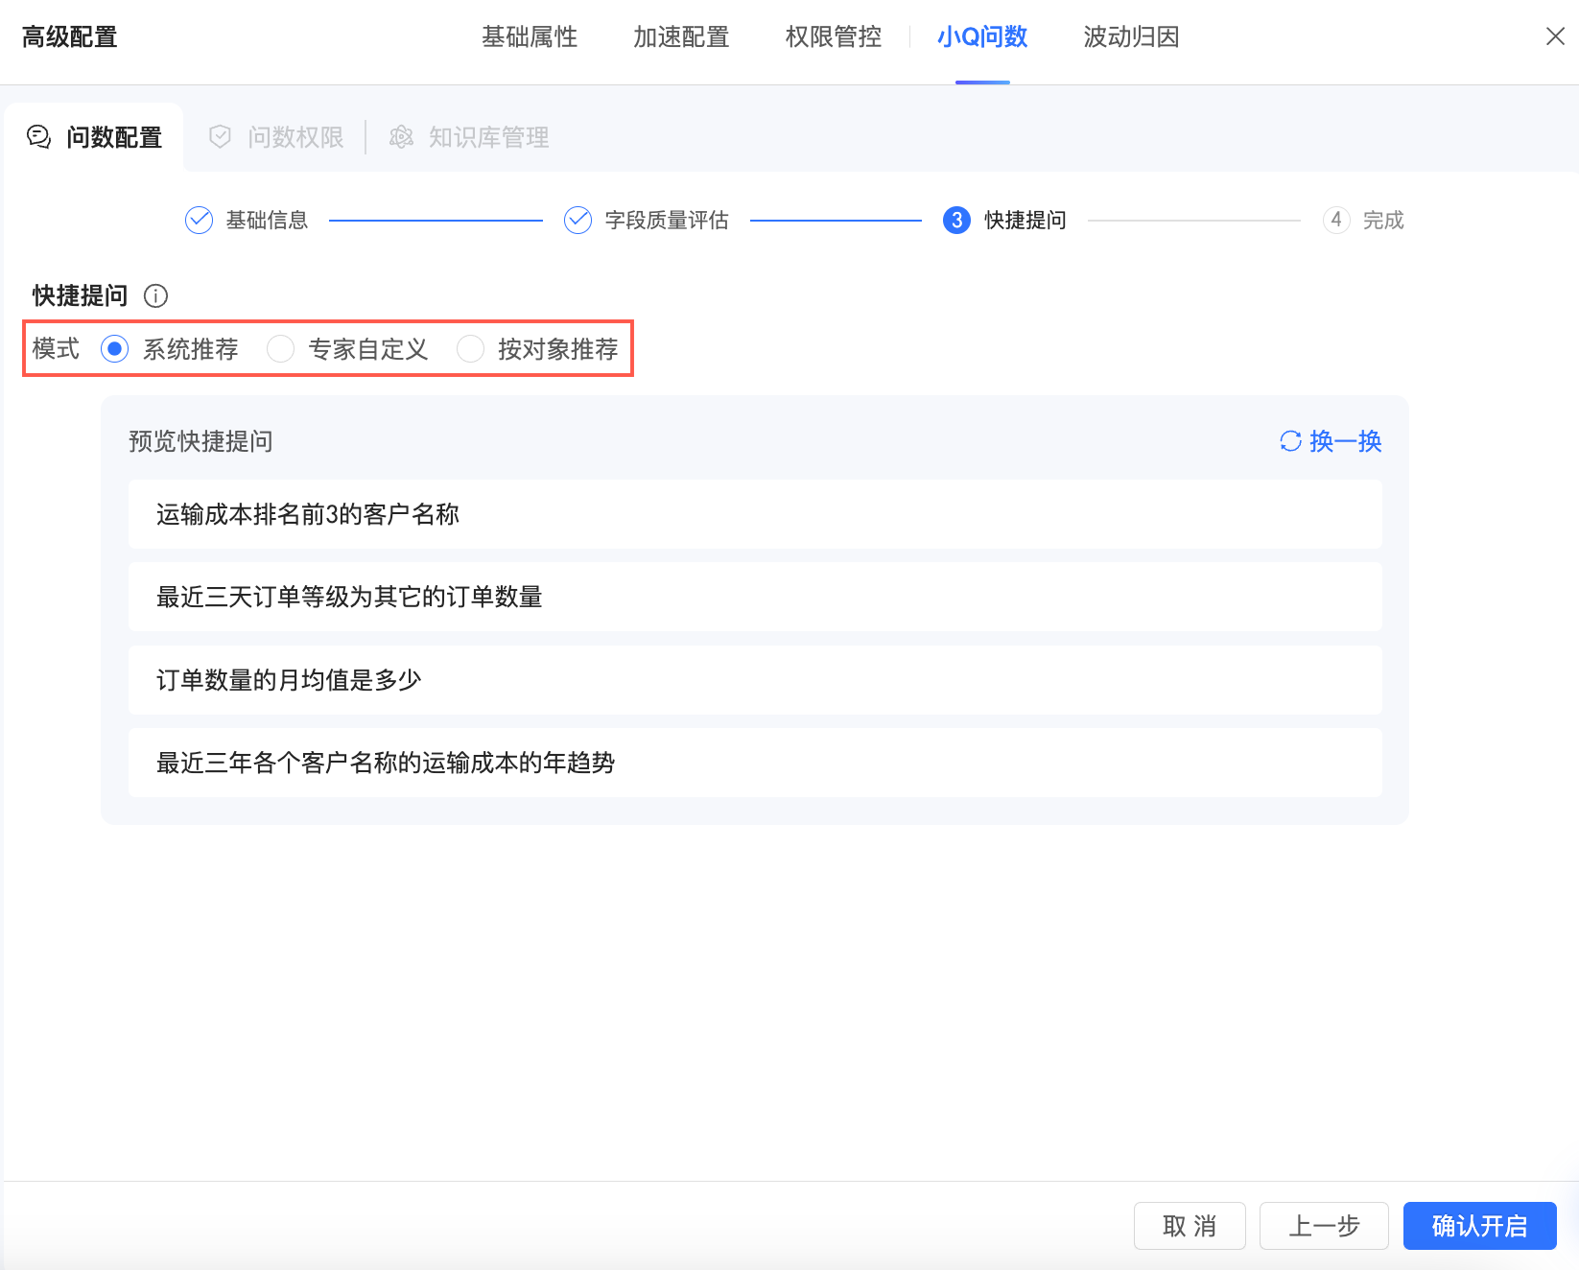
Task: Click the 基础信息 step checkmark icon
Action: coord(199,220)
